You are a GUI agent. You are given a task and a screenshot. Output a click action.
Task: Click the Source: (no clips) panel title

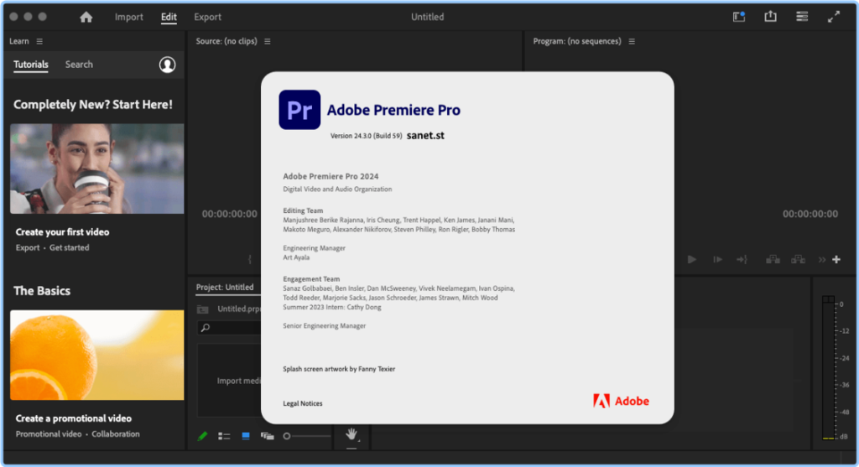226,41
